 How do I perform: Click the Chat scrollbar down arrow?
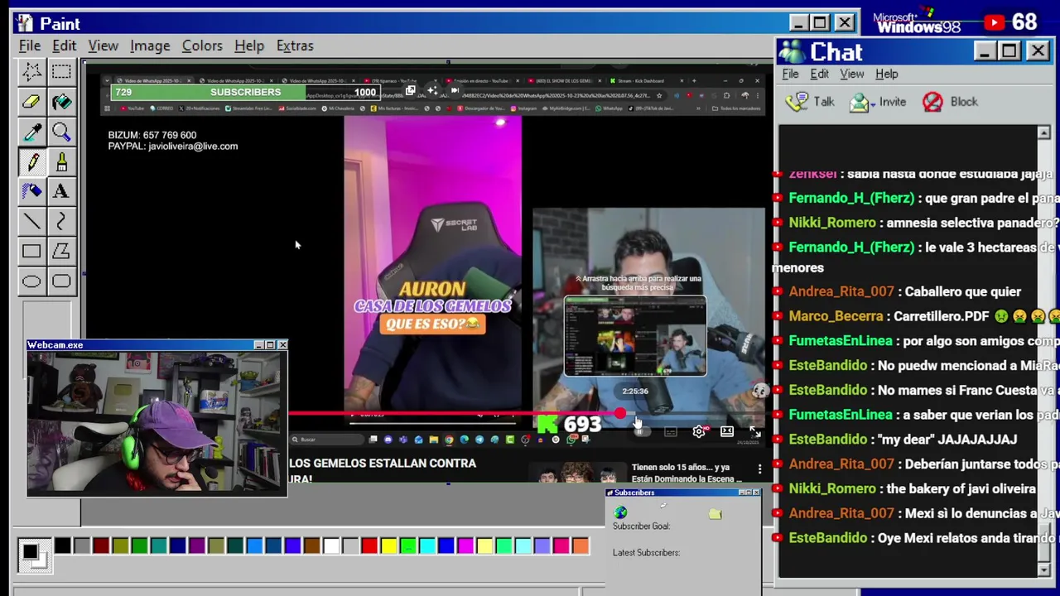point(1043,570)
